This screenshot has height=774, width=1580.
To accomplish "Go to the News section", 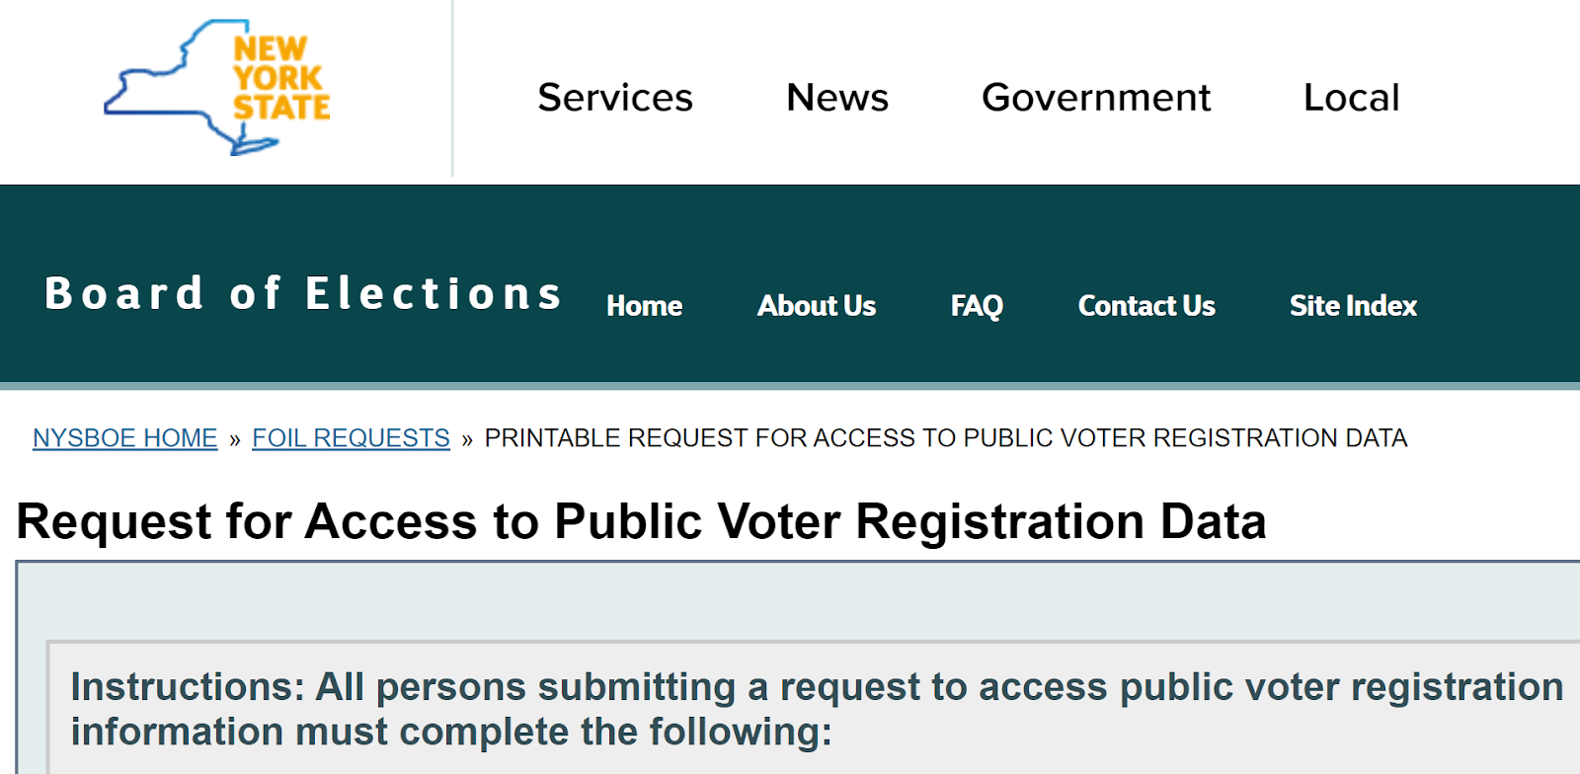I will (x=837, y=98).
